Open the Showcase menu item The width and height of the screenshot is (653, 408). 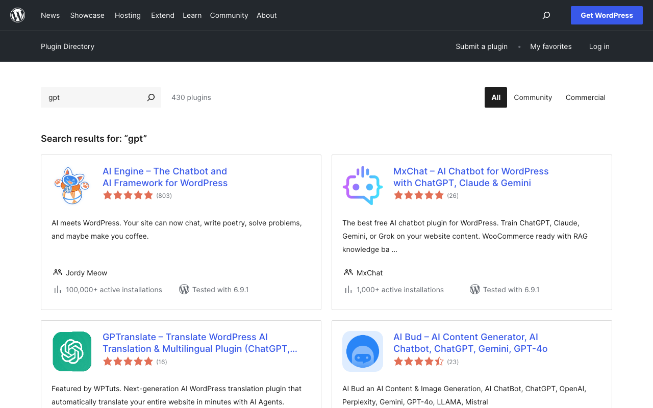coord(87,15)
